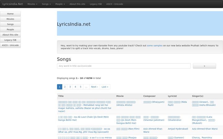Image resolution: width=223 pixels, height=139 pixels.
Task: Go to pagination page 2
Action: pyautogui.click(x=65, y=87)
